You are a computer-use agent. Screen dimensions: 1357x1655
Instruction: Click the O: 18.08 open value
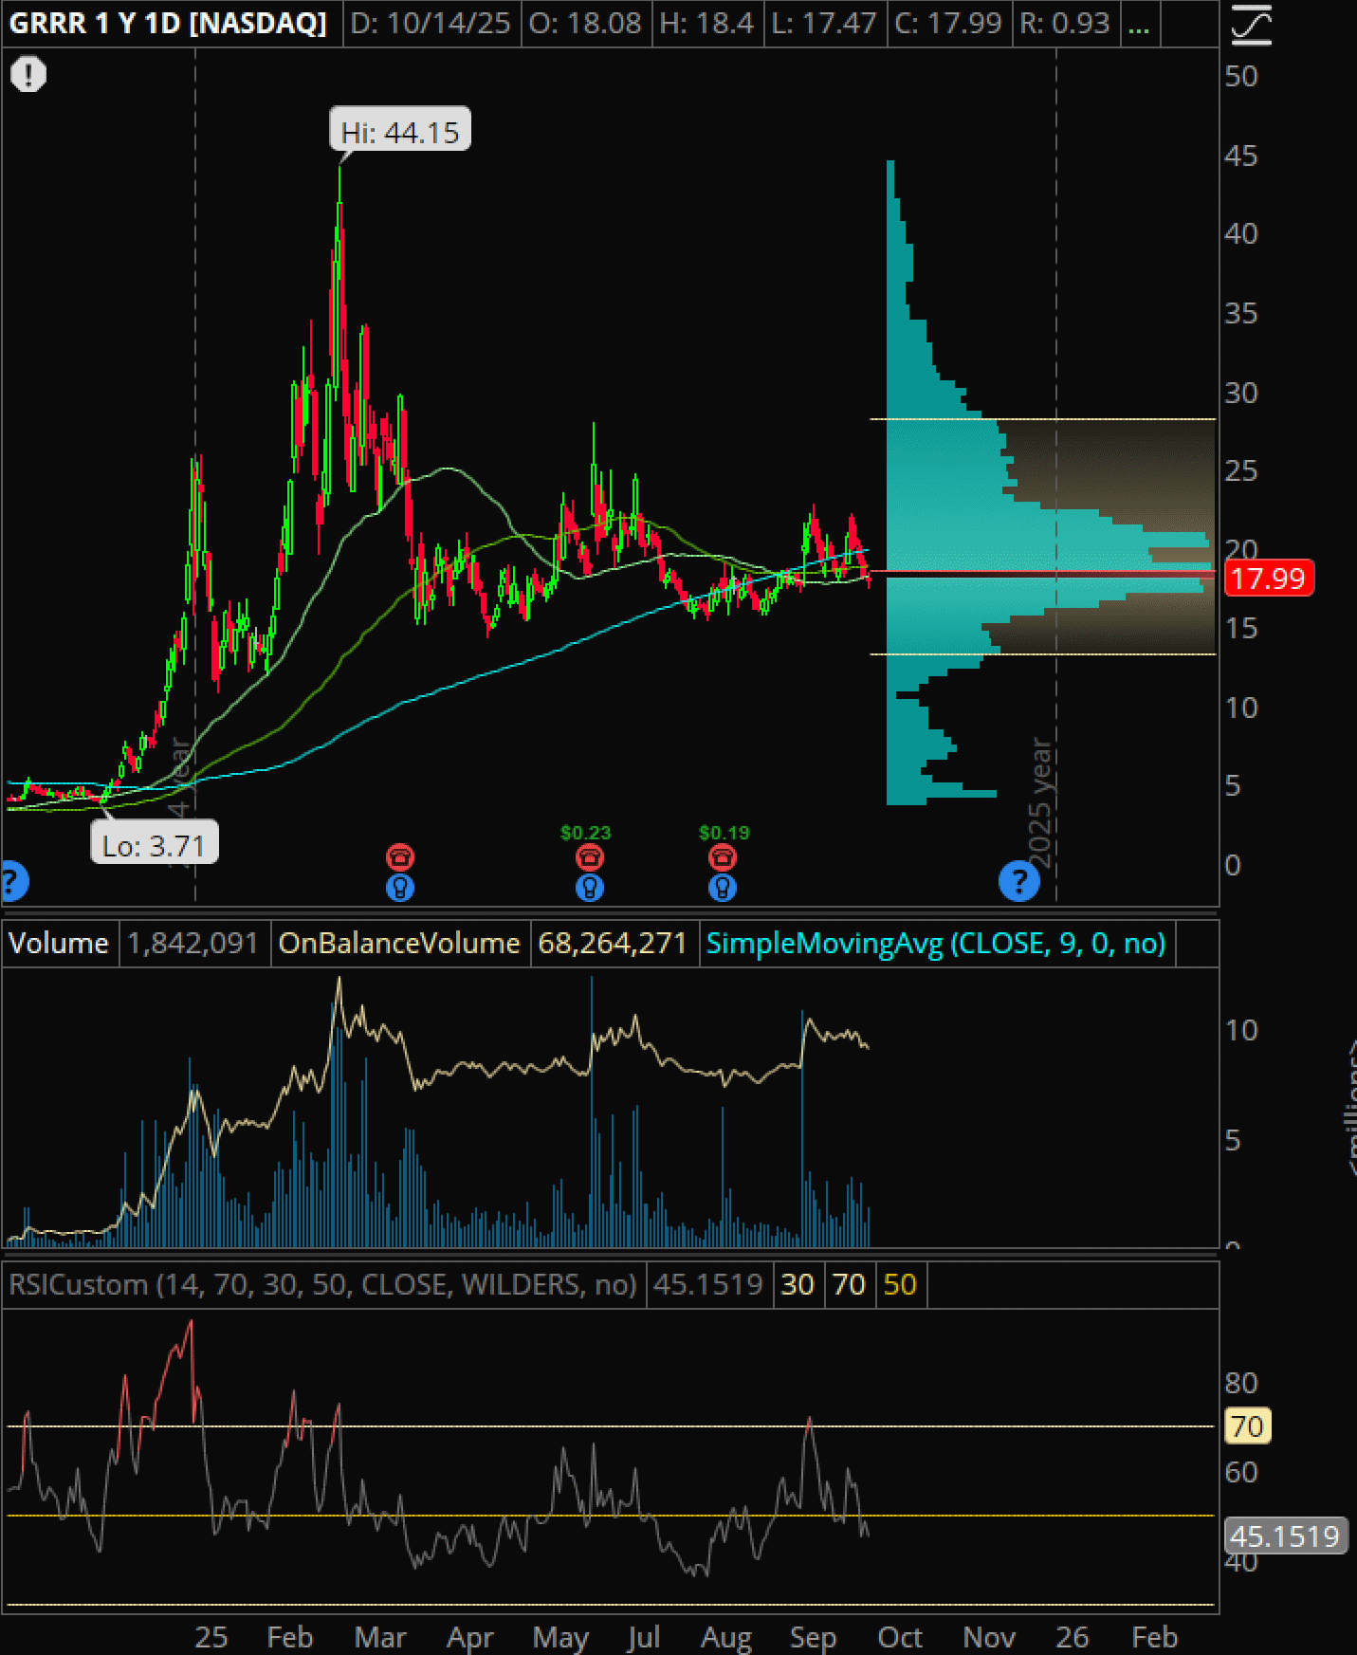pyautogui.click(x=585, y=23)
